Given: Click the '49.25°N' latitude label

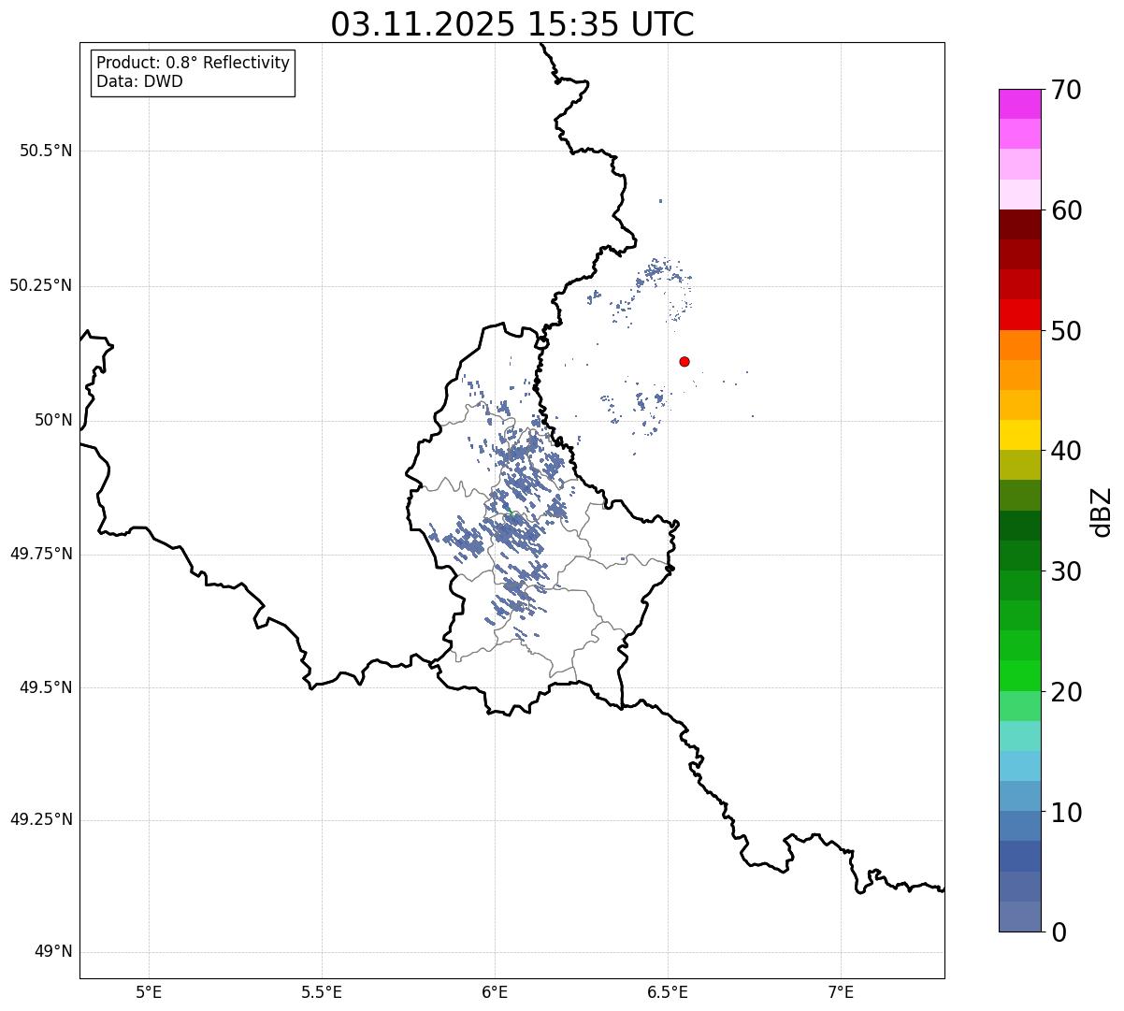Looking at the screenshot, I should (41, 820).
